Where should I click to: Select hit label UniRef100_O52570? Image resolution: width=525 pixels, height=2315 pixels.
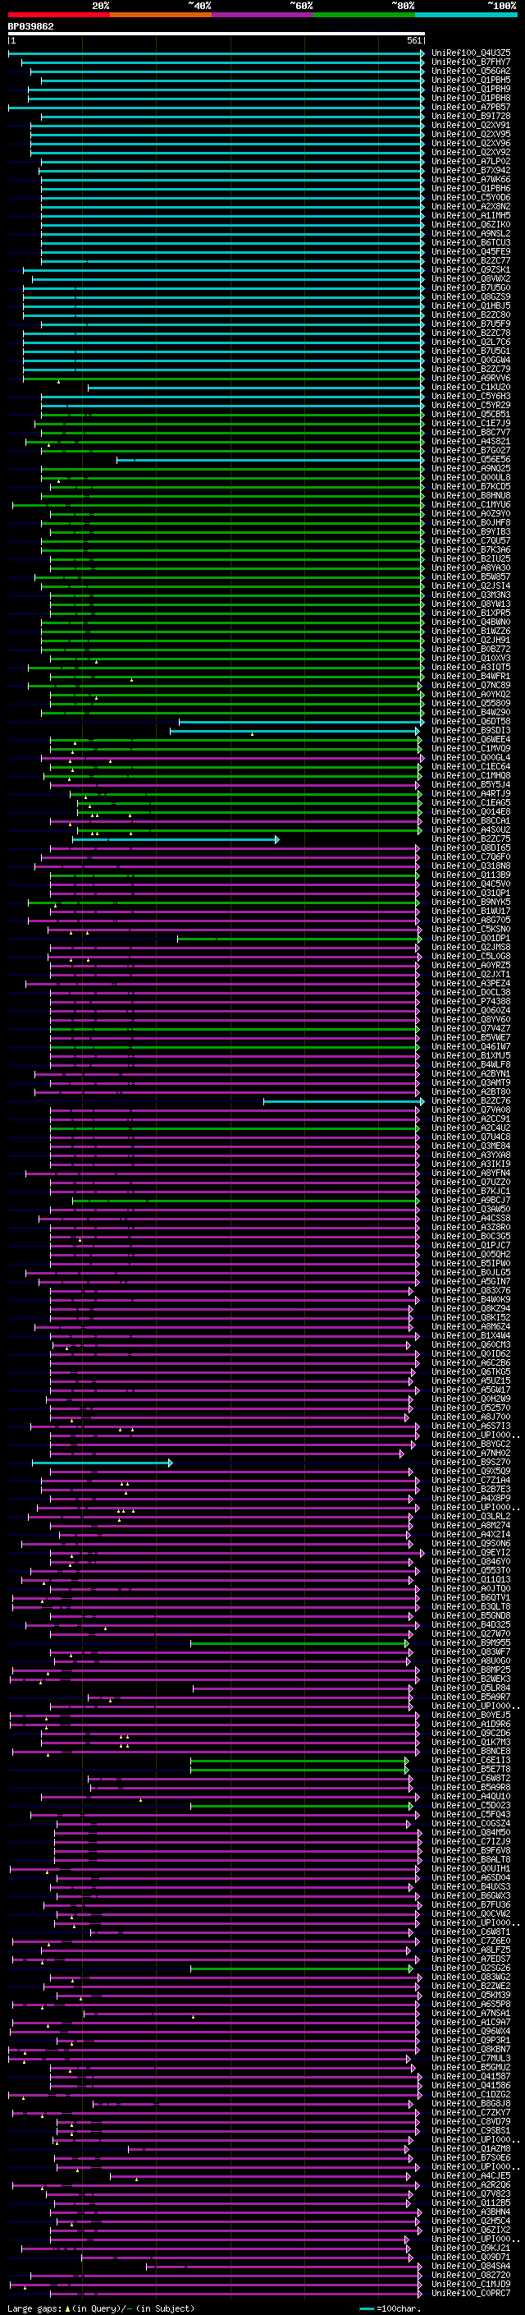[471, 1408]
